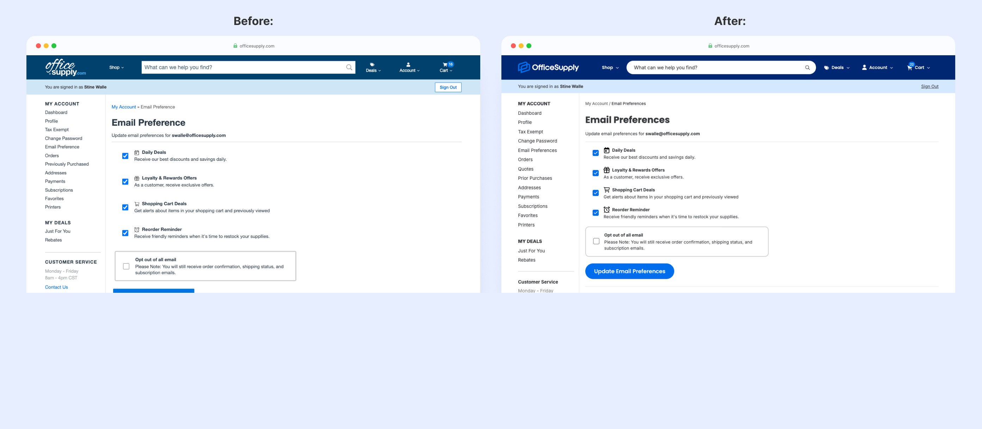
Task: Open Quotes in After sidebar menu
Action: 525,169
